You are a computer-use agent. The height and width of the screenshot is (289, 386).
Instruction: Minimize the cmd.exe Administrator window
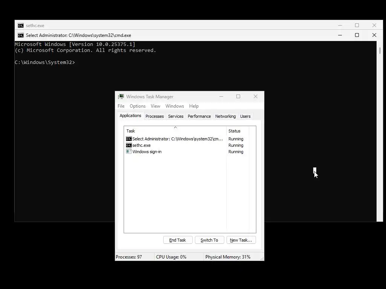[340, 35]
